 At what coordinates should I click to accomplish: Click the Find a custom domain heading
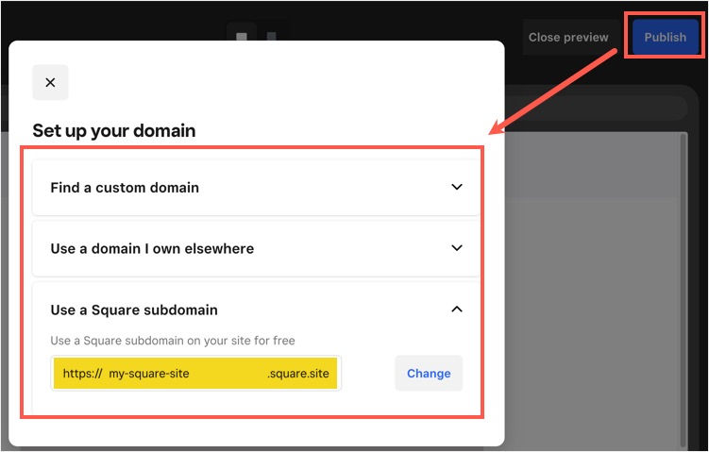[125, 187]
